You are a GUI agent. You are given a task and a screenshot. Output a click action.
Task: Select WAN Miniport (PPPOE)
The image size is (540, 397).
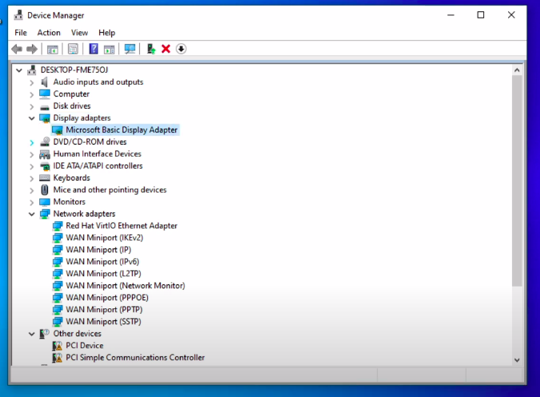107,297
